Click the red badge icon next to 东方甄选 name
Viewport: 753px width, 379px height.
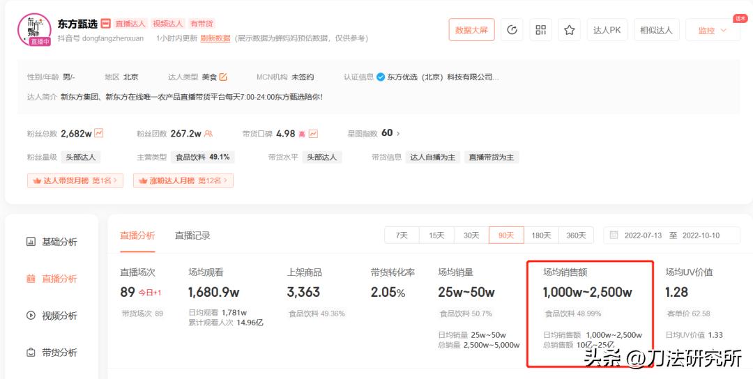106,23
